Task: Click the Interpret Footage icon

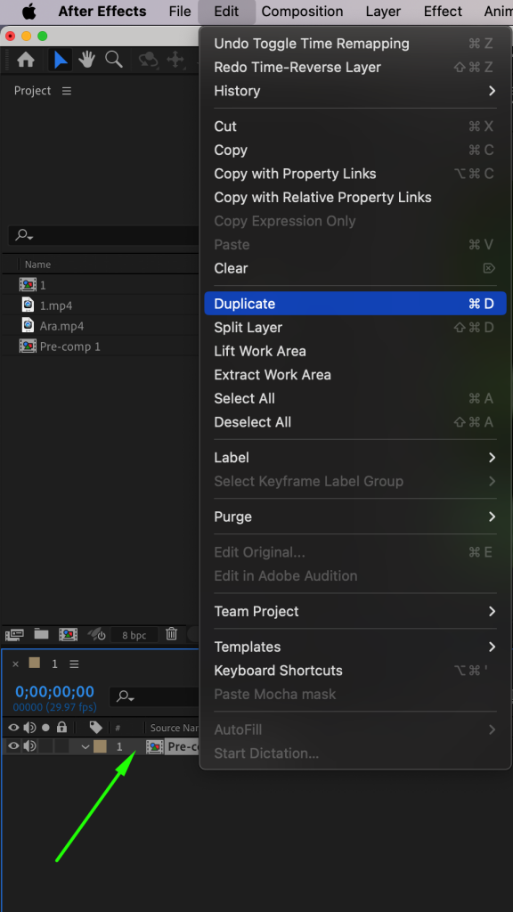Action: point(14,635)
